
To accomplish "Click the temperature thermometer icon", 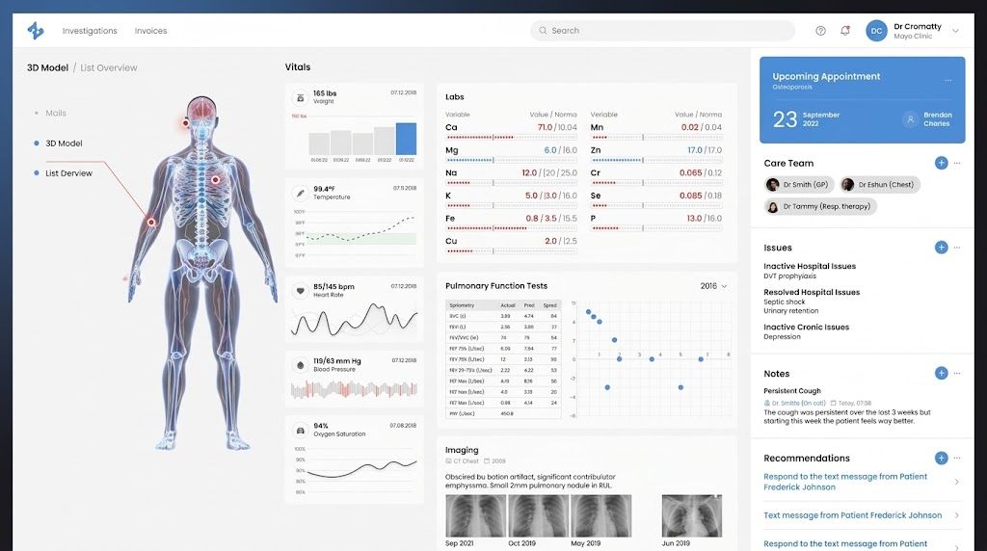I will (x=301, y=193).
